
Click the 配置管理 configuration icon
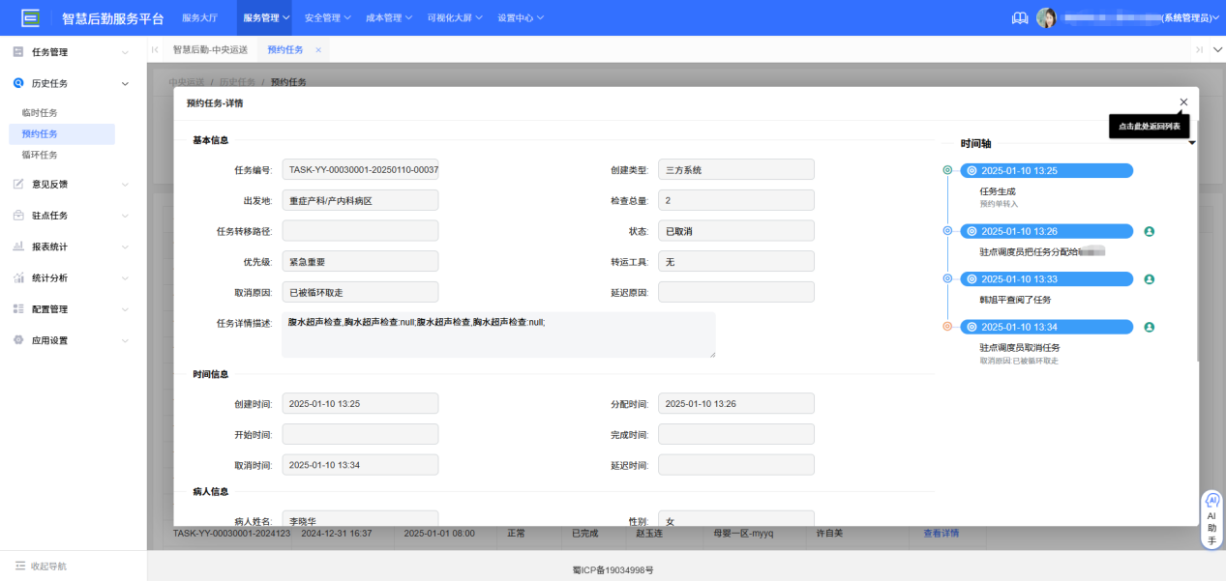[x=17, y=308]
